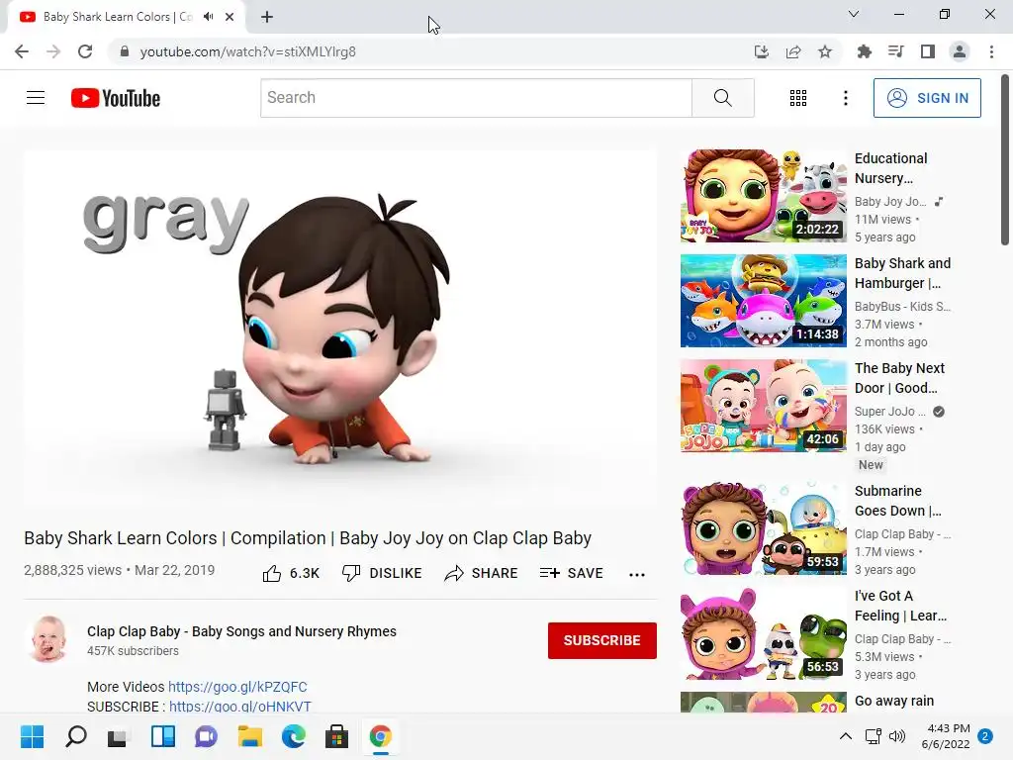The image size is (1013, 760).
Task: Open Chrome media controls icon
Action: [x=895, y=51]
